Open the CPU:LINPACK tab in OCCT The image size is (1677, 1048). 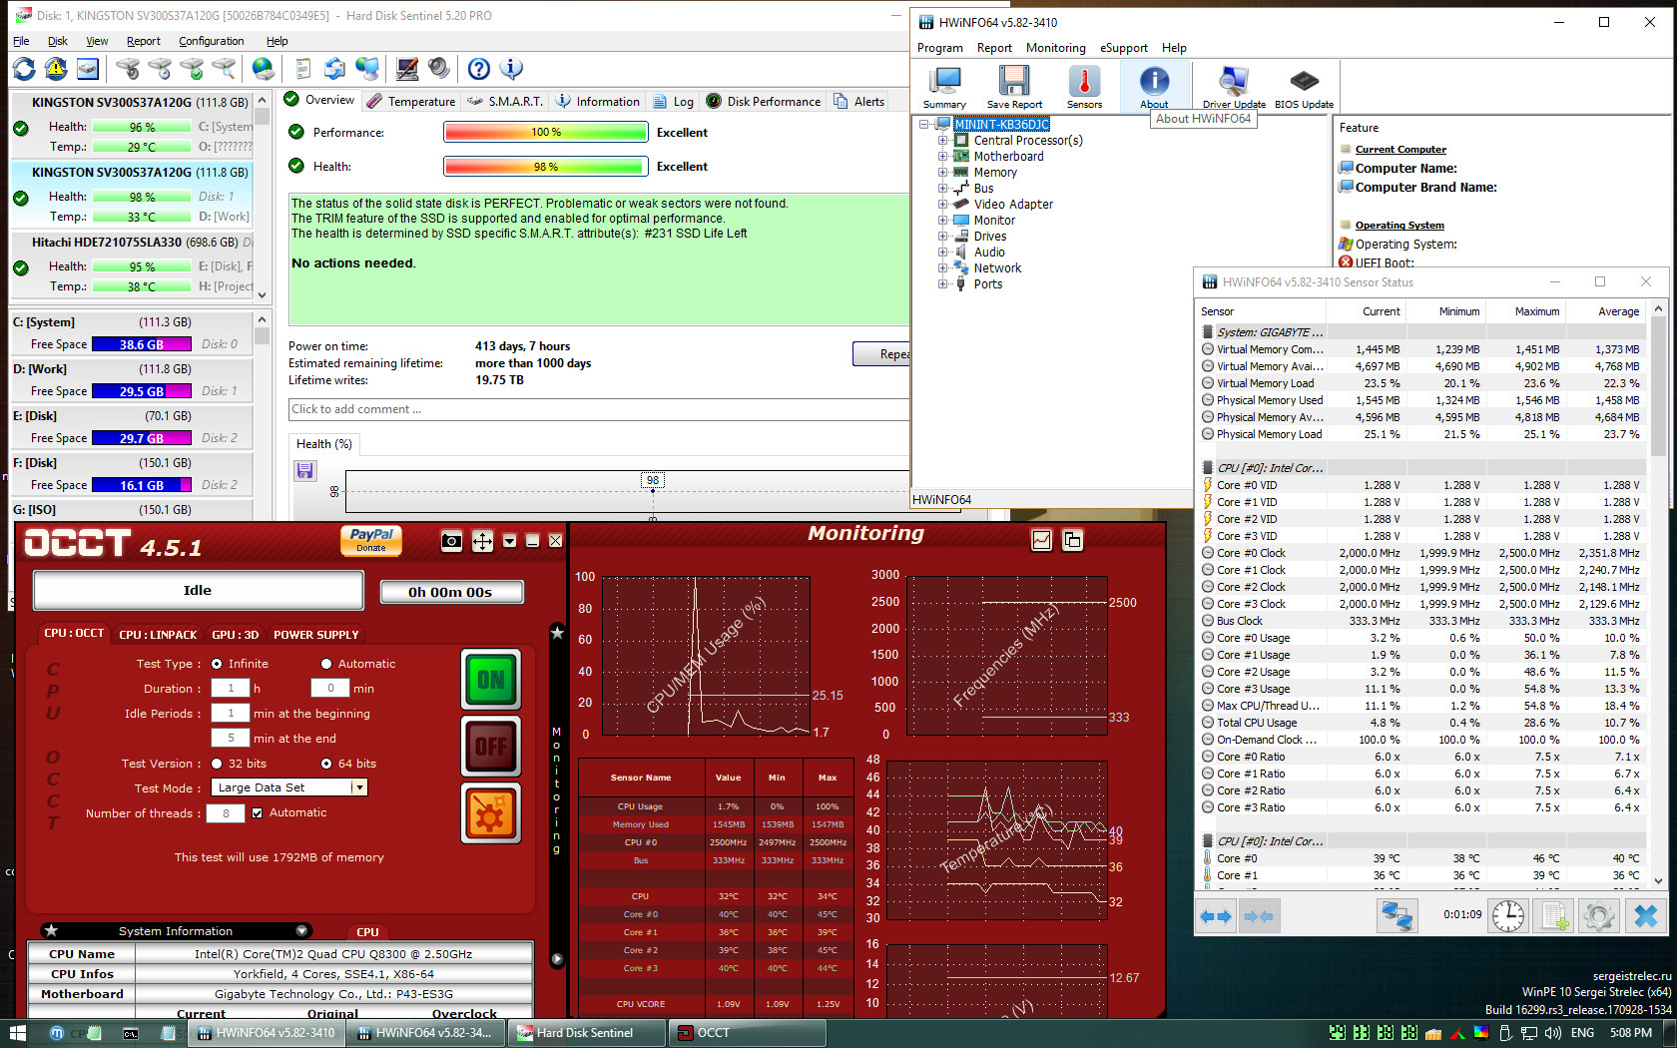(158, 635)
